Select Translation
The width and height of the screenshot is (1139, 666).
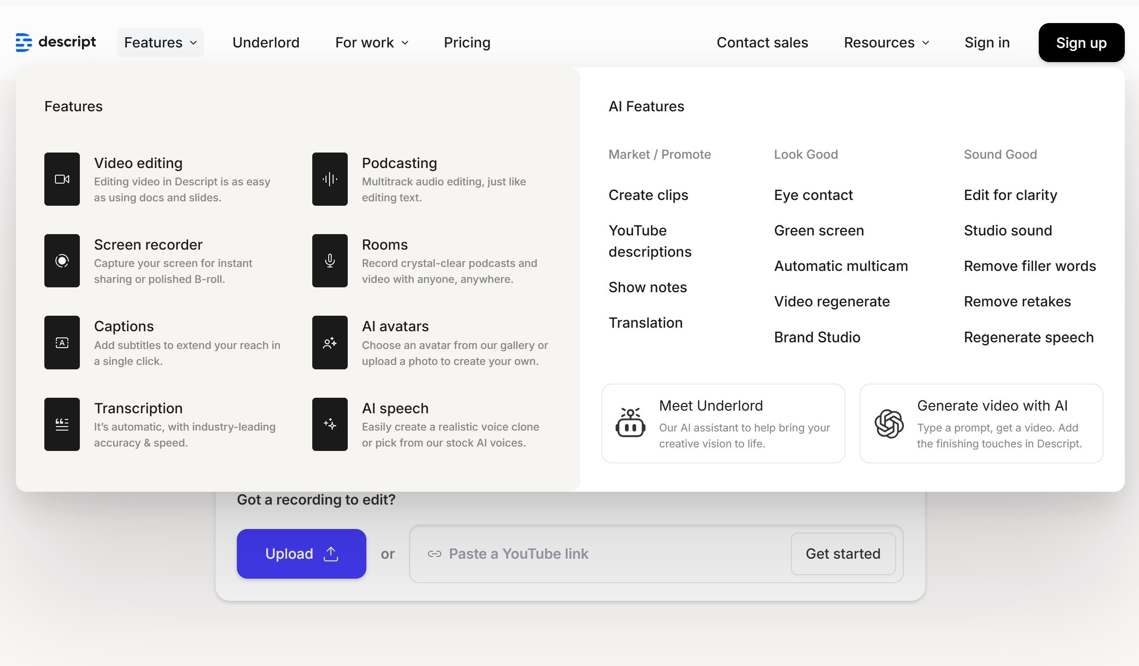[x=645, y=323]
